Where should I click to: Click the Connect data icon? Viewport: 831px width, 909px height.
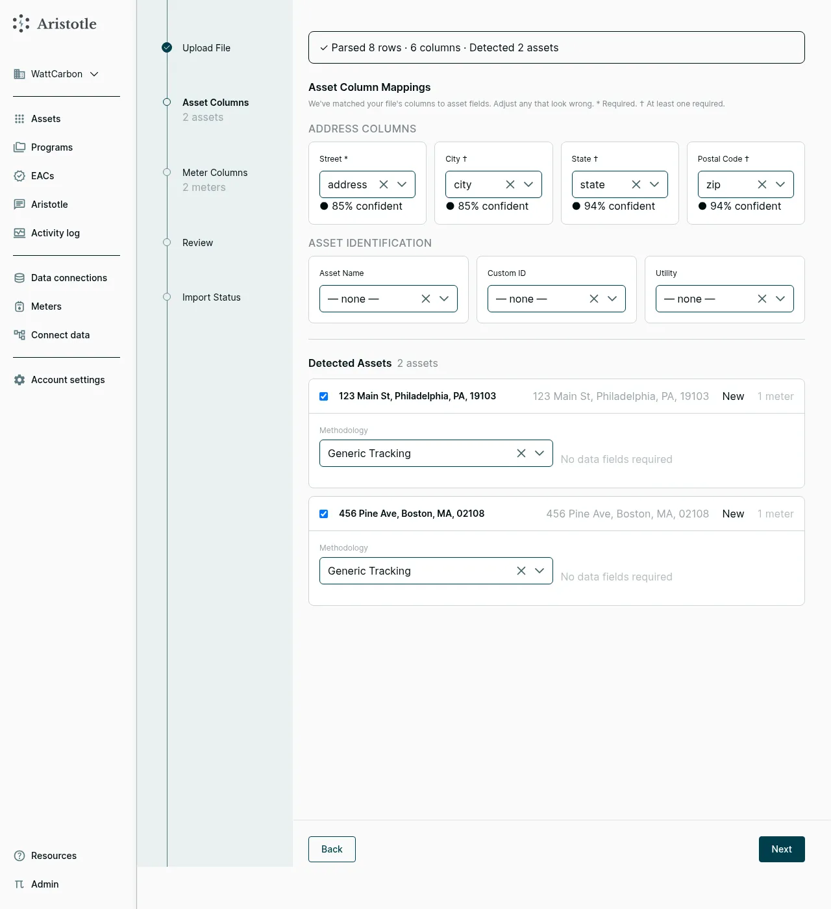(x=19, y=335)
